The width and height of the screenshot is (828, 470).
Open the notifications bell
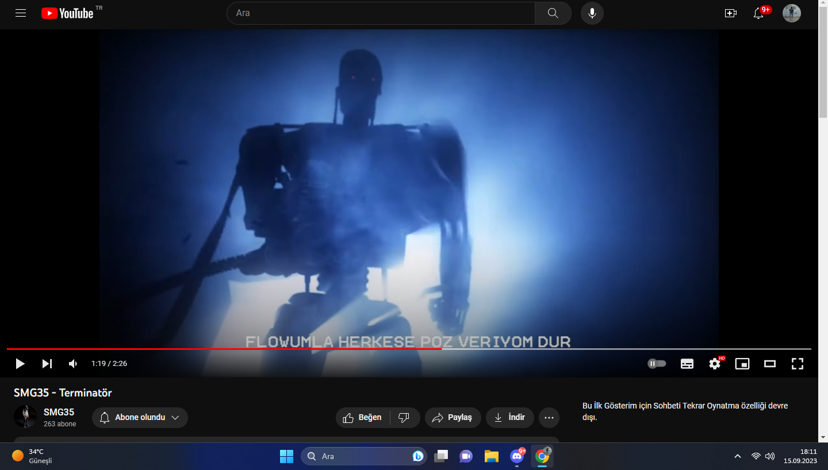[x=758, y=14]
